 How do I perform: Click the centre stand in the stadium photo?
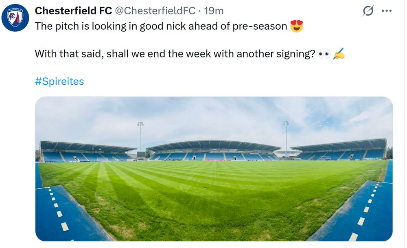coord(214,151)
